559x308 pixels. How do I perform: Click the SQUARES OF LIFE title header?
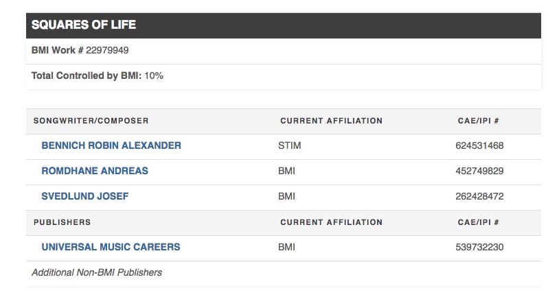84,25
